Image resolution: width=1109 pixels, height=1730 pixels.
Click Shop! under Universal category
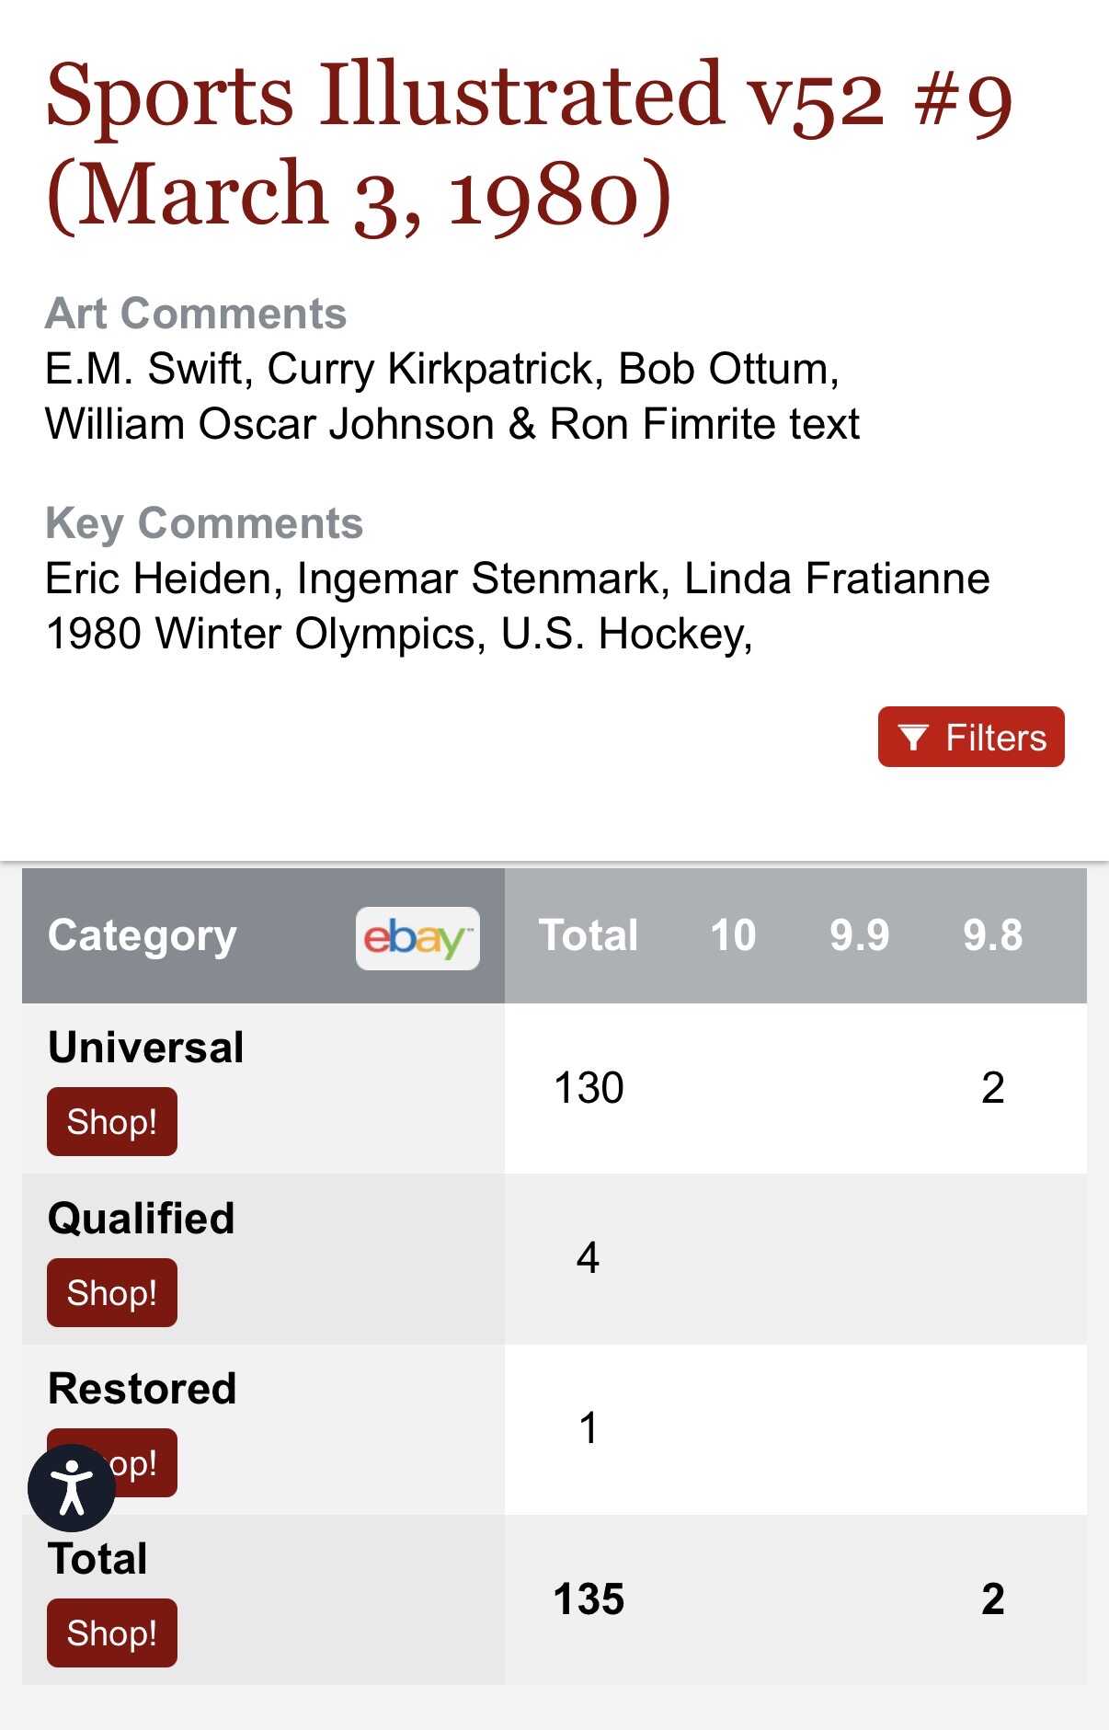pos(112,1122)
